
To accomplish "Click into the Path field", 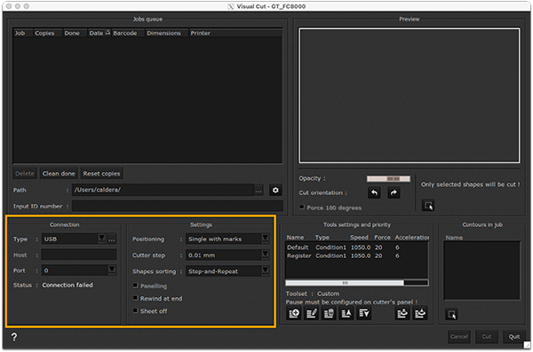I will 163,190.
